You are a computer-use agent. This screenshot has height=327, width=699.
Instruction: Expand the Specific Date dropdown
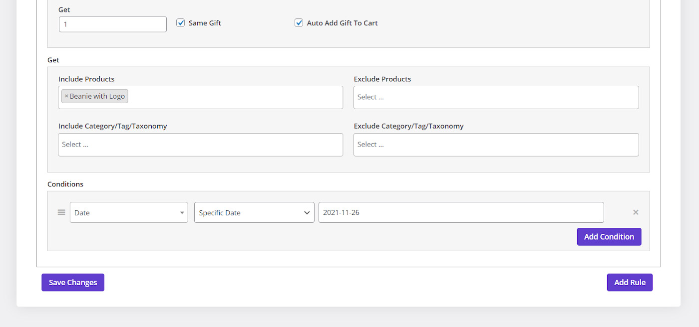click(x=254, y=212)
